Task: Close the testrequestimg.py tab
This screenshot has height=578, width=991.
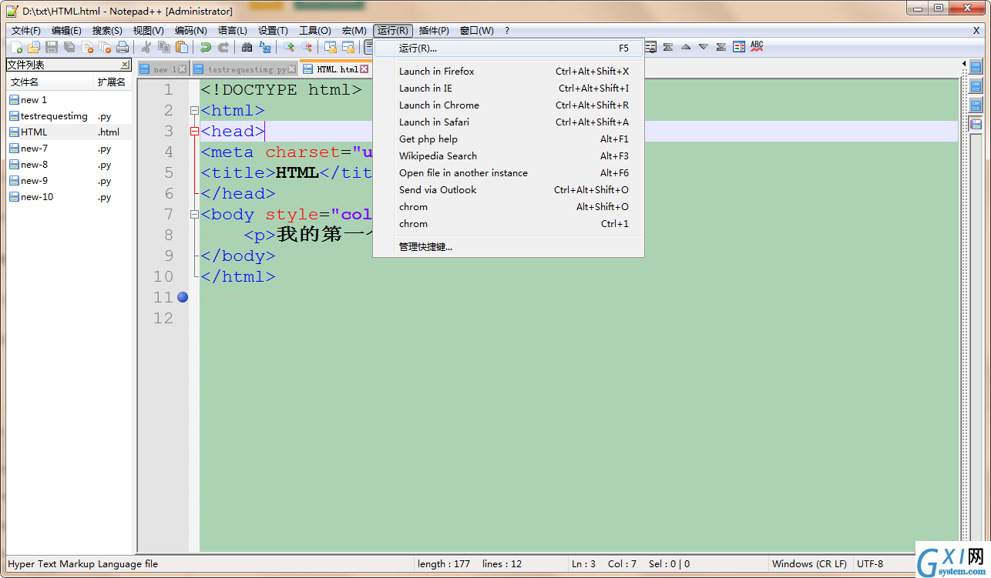Action: (x=292, y=69)
